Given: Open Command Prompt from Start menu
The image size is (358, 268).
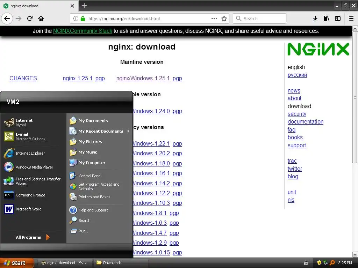Looking at the screenshot, I should pyautogui.click(x=33, y=195).
